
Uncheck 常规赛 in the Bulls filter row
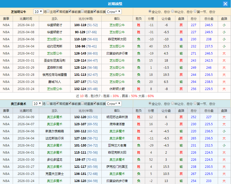click(x=57, y=11)
